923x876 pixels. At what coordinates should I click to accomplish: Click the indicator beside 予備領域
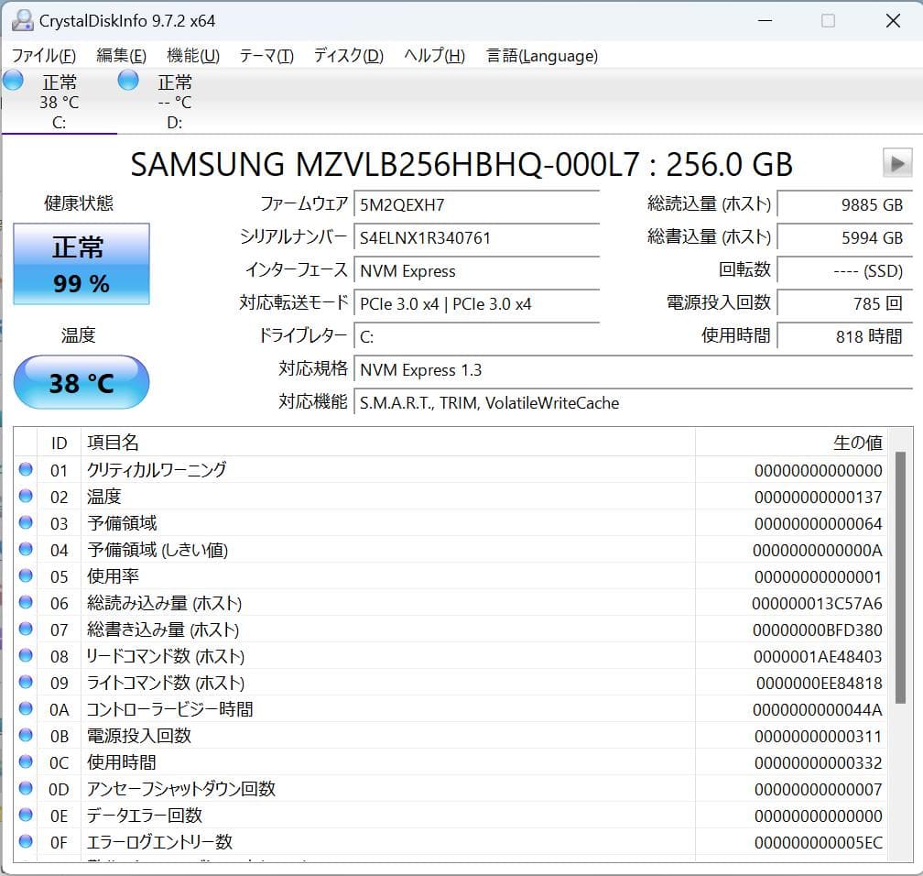(x=27, y=523)
